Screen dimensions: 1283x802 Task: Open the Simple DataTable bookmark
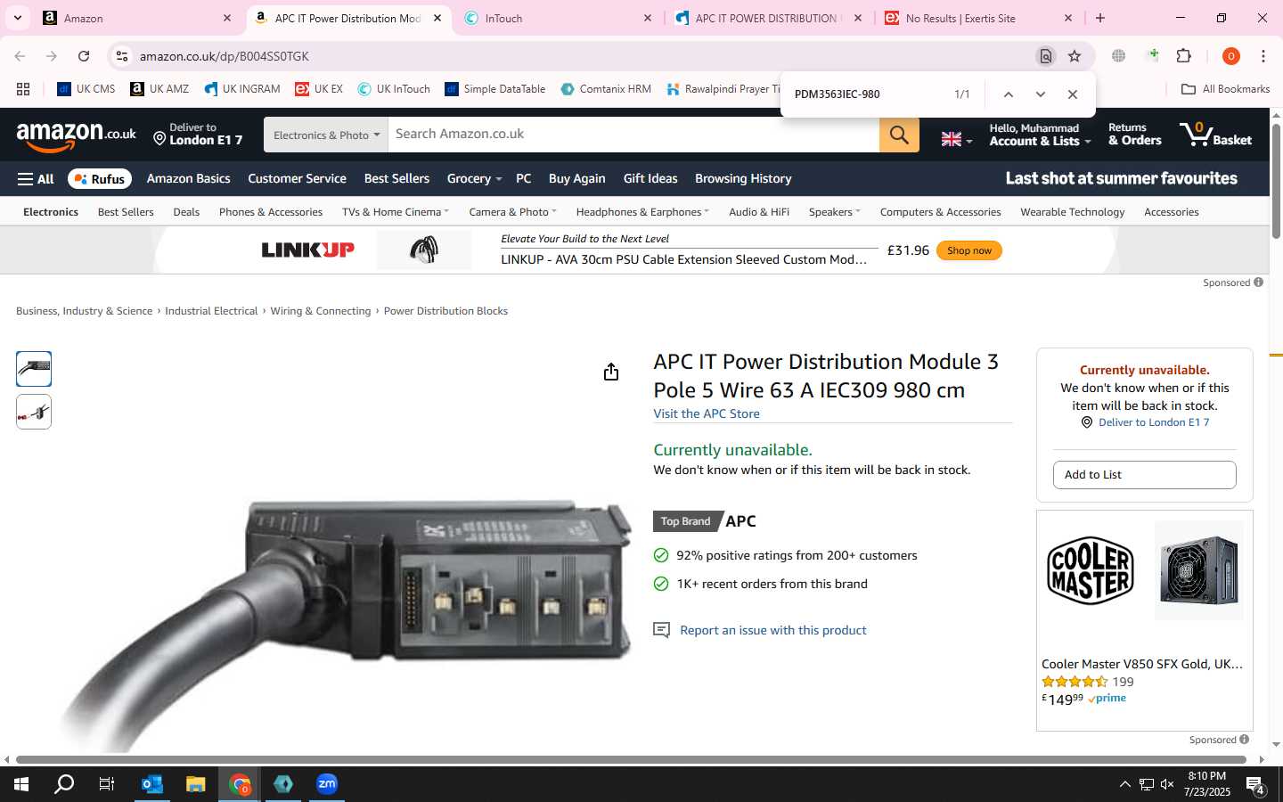[495, 89]
